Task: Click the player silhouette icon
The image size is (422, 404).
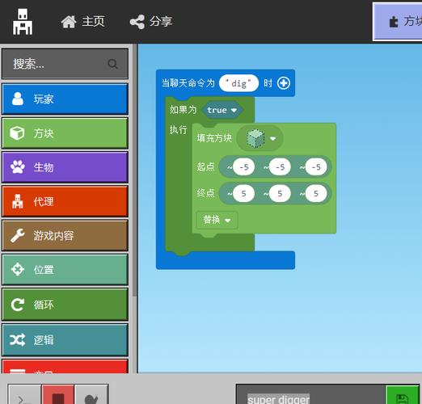Action: pyautogui.click(x=18, y=99)
